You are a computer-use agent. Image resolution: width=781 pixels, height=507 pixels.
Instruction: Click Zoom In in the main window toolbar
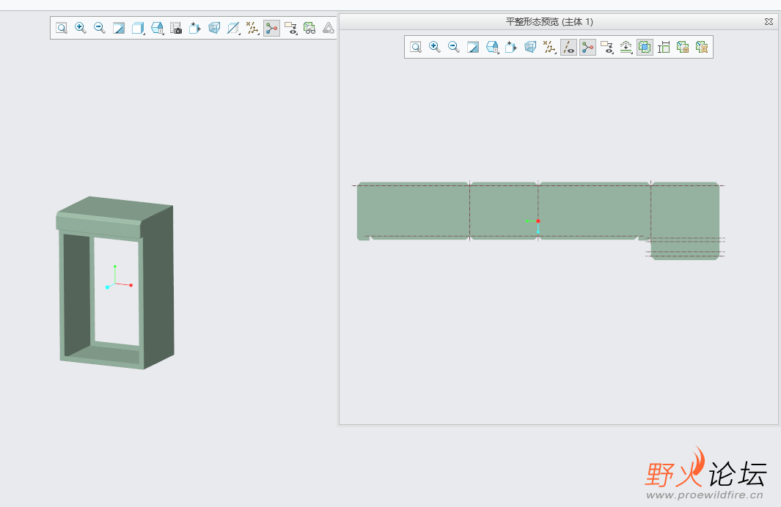[x=80, y=28]
